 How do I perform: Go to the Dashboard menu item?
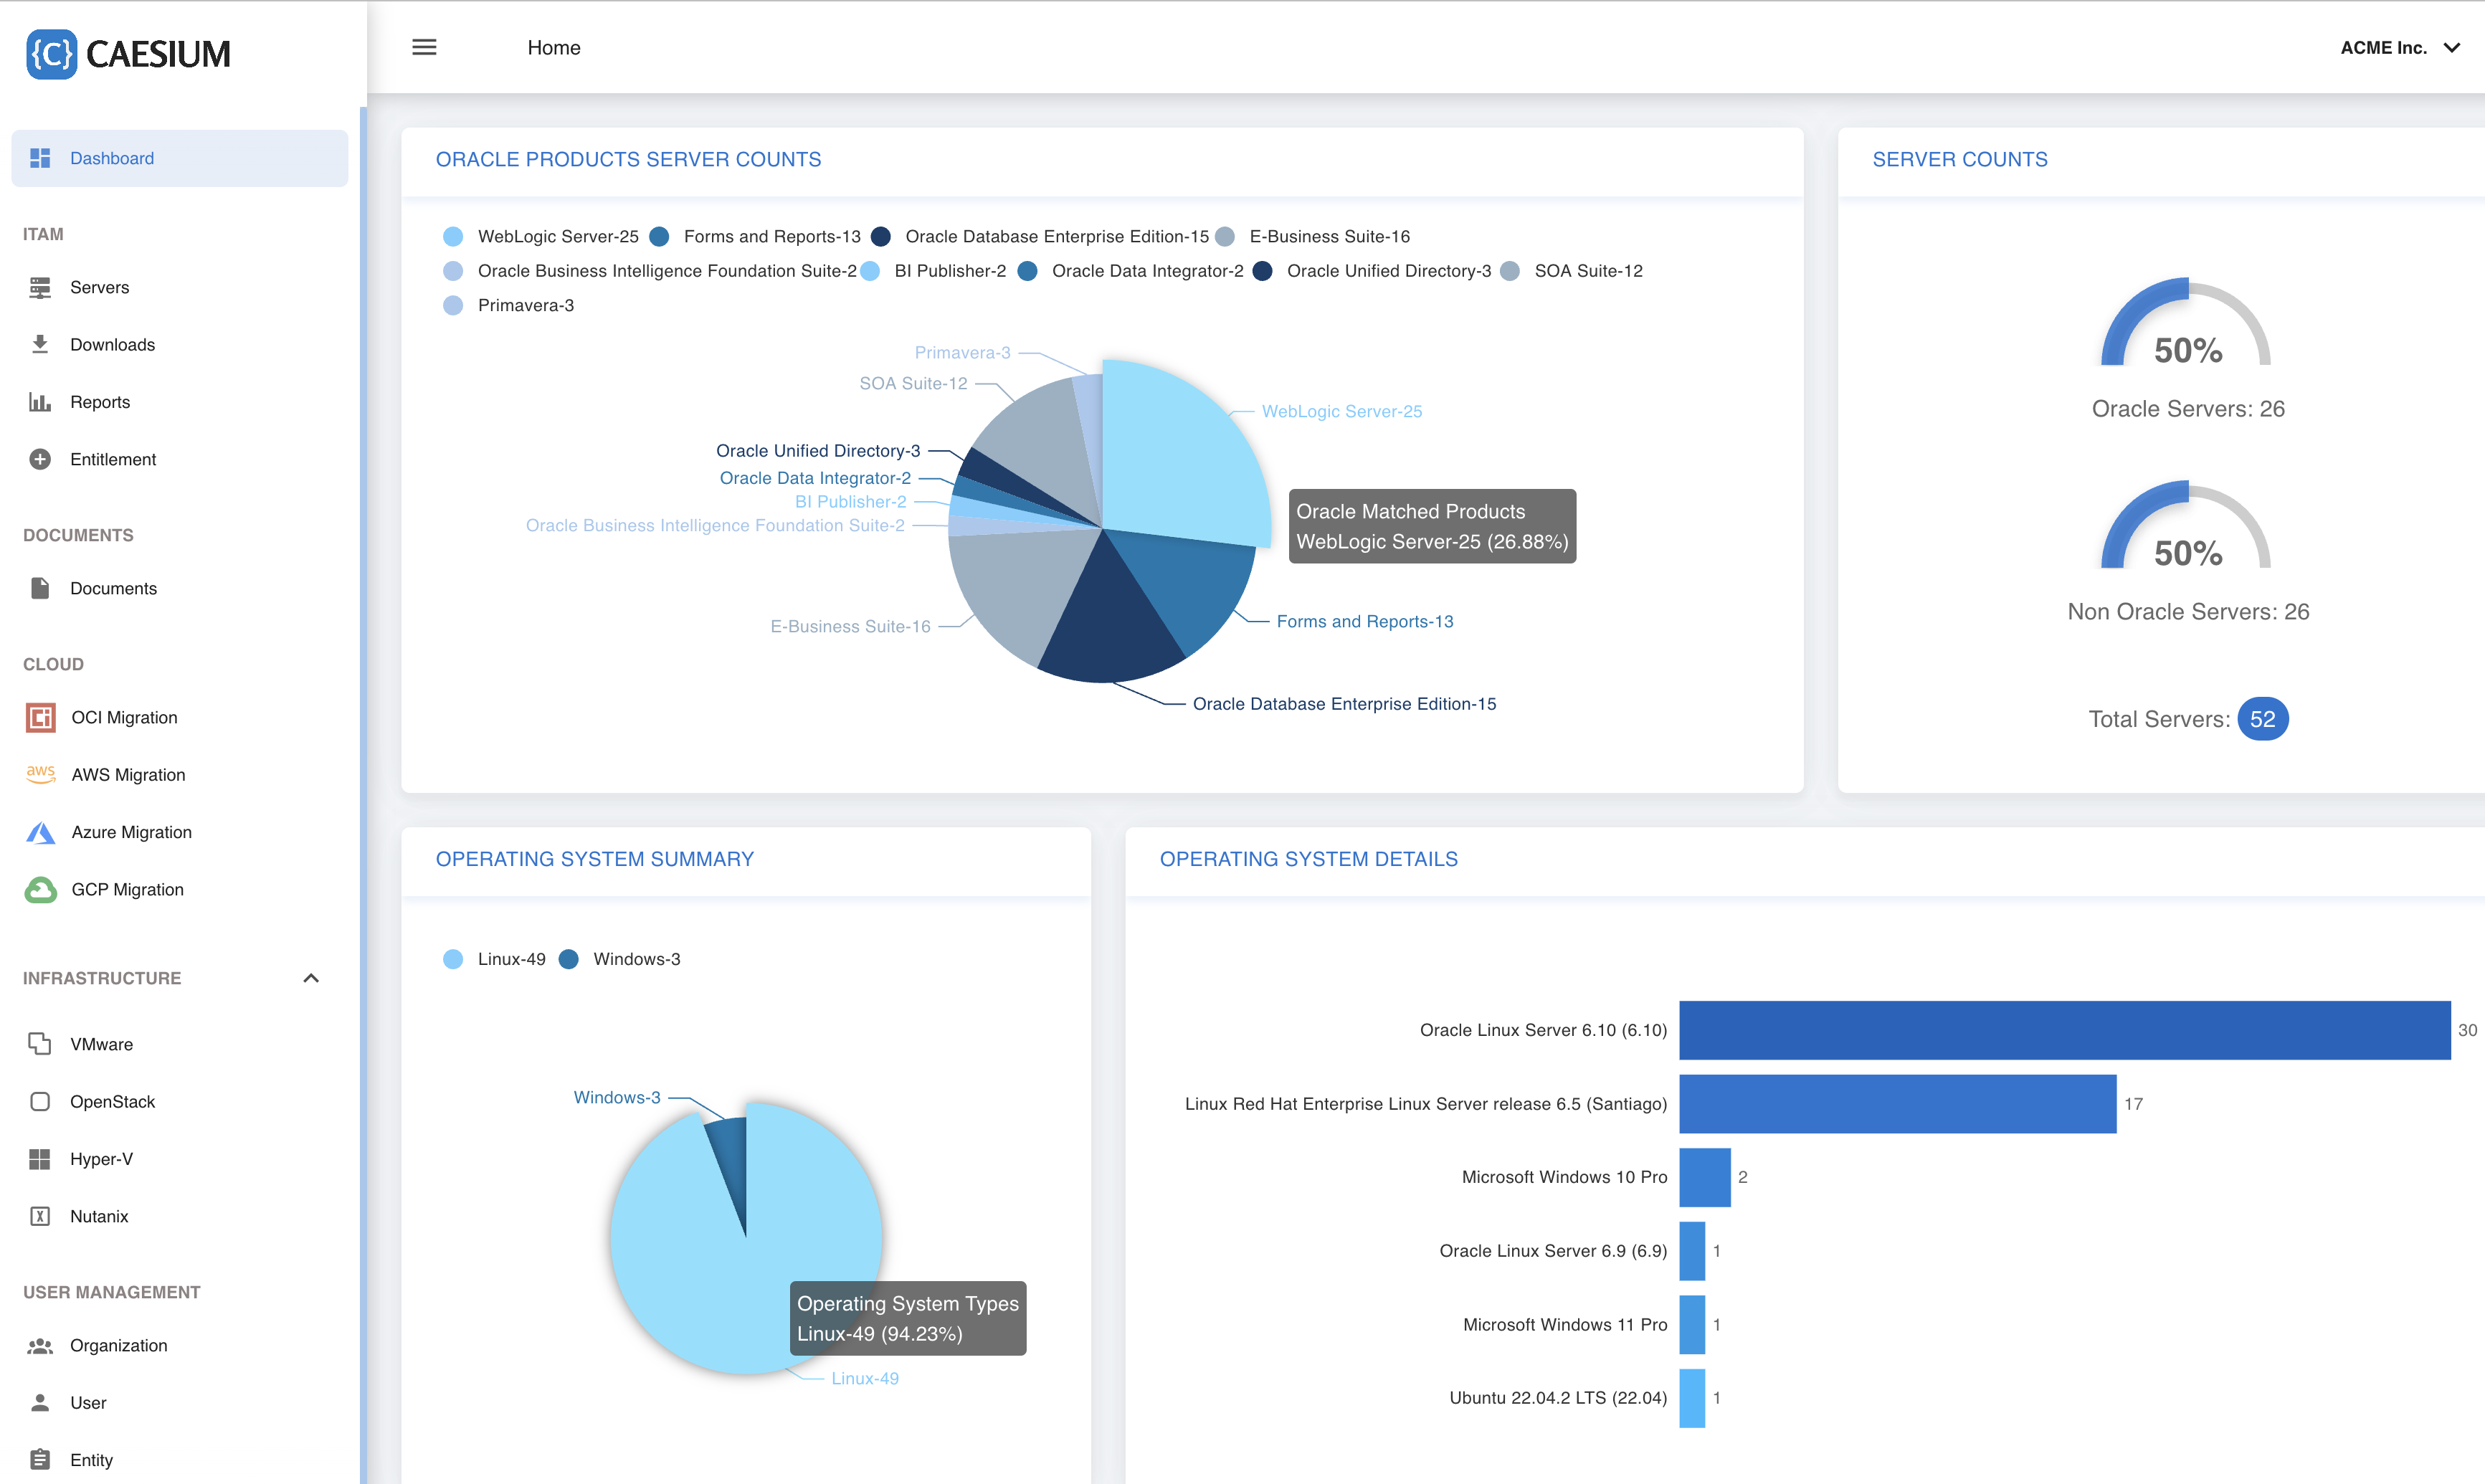pos(180,158)
